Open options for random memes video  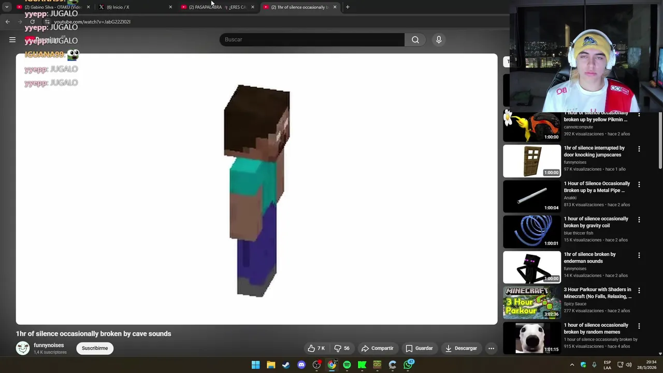pyautogui.click(x=639, y=326)
